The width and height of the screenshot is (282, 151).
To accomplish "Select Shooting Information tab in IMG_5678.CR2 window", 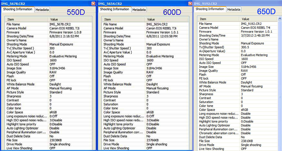I will 18,9.
